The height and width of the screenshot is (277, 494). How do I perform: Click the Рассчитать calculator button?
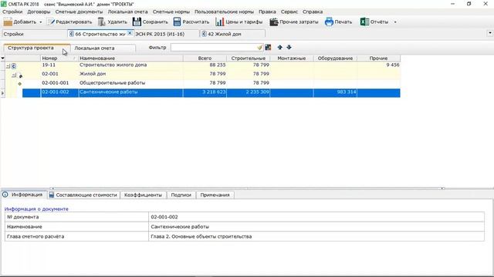coord(191,22)
